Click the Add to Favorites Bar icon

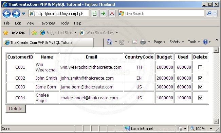[34, 33]
